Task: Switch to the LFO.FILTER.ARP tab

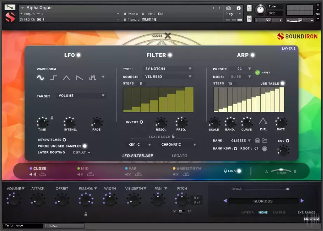Action: (138, 156)
